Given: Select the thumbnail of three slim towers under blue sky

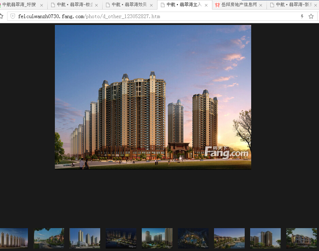Looking at the screenshot, I should pyautogui.click(x=85, y=238).
